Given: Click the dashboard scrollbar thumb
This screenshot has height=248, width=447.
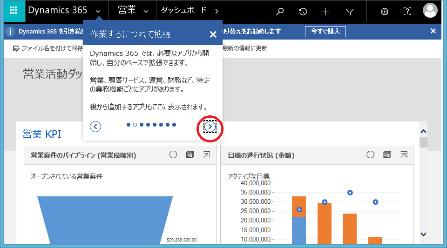Looking at the screenshot, I should (423, 142).
